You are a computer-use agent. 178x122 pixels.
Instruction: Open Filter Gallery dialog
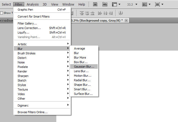click(27, 23)
